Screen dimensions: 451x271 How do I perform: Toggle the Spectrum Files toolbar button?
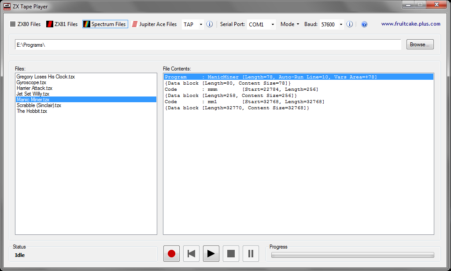pyautogui.click(x=105, y=24)
